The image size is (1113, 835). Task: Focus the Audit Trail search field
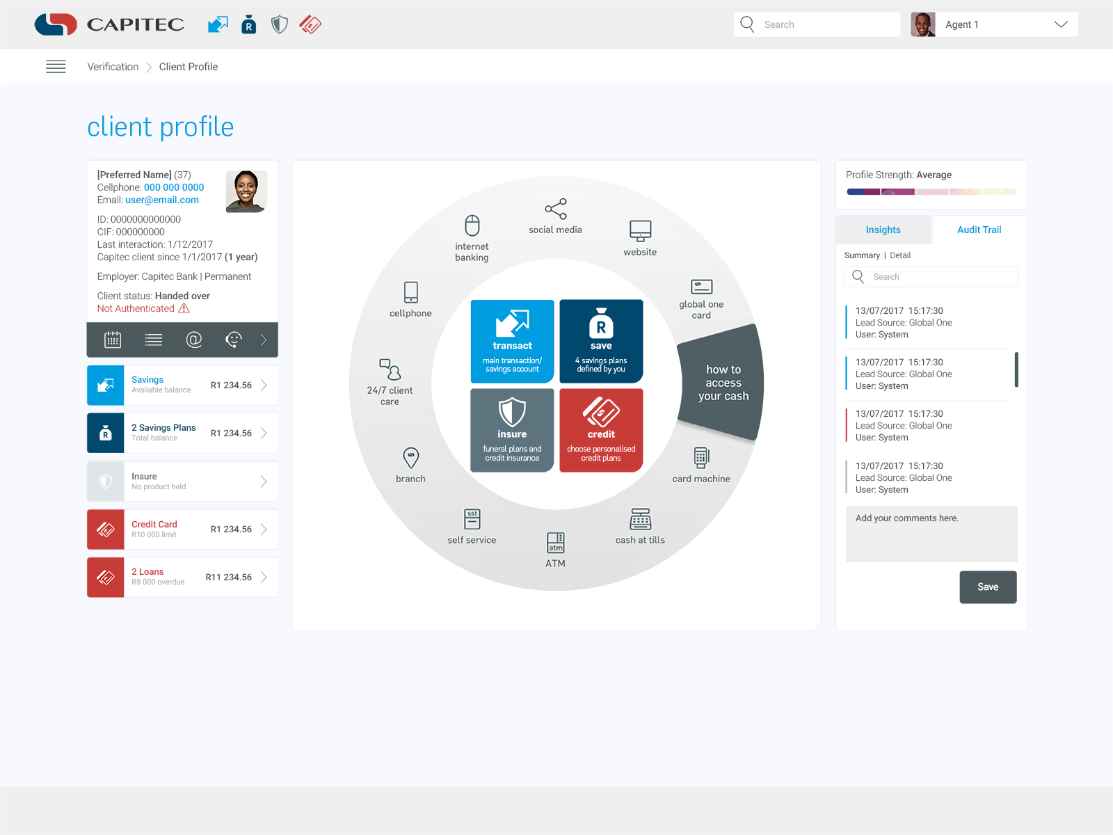(x=931, y=277)
